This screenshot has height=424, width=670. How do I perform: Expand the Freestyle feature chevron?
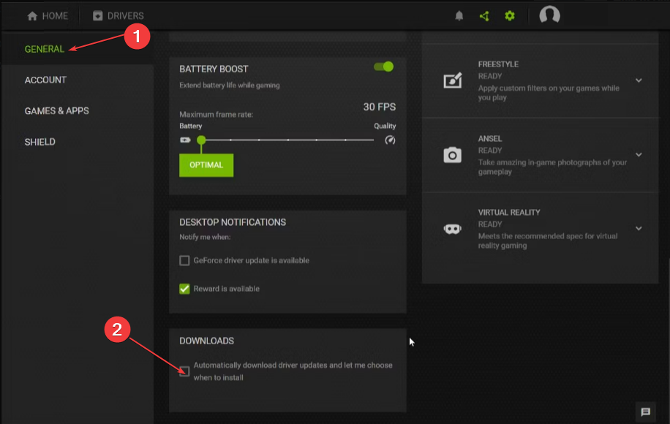639,80
